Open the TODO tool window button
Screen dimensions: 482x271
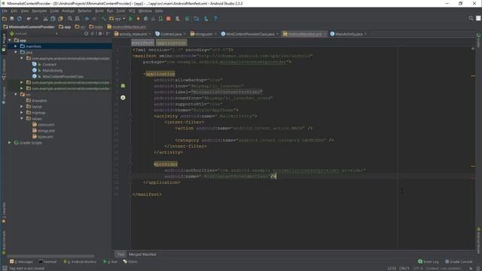[x=130, y=262]
